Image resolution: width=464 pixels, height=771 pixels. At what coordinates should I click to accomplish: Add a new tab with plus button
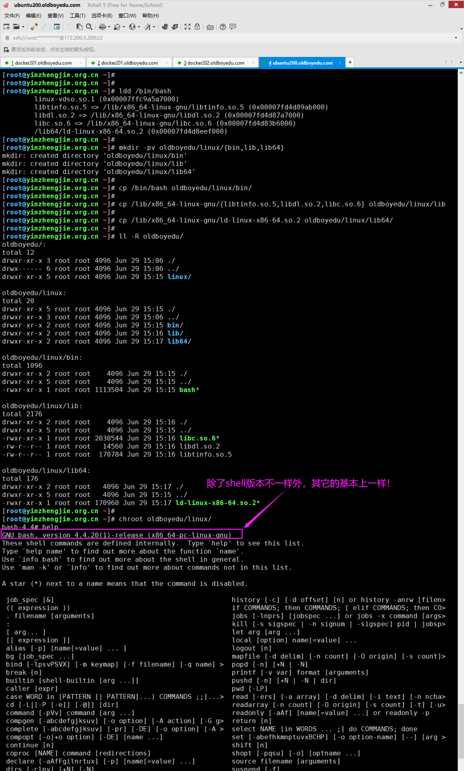350,62
